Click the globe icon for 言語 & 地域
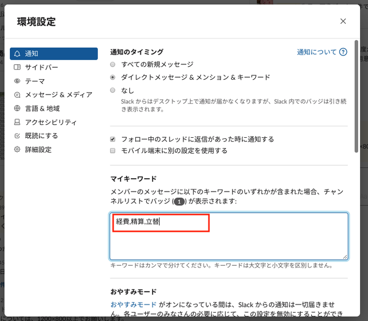This screenshot has height=321, width=368. 17,109
